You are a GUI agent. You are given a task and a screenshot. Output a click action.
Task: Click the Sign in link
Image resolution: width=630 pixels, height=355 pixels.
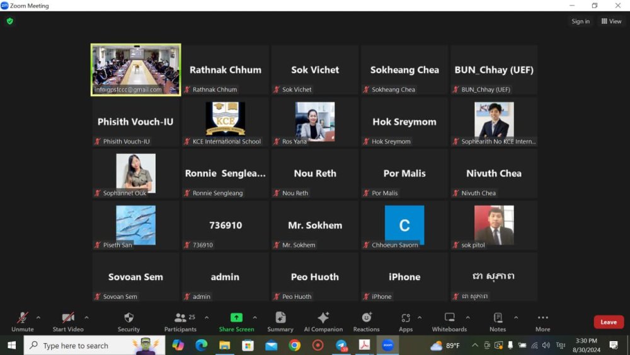(580, 21)
